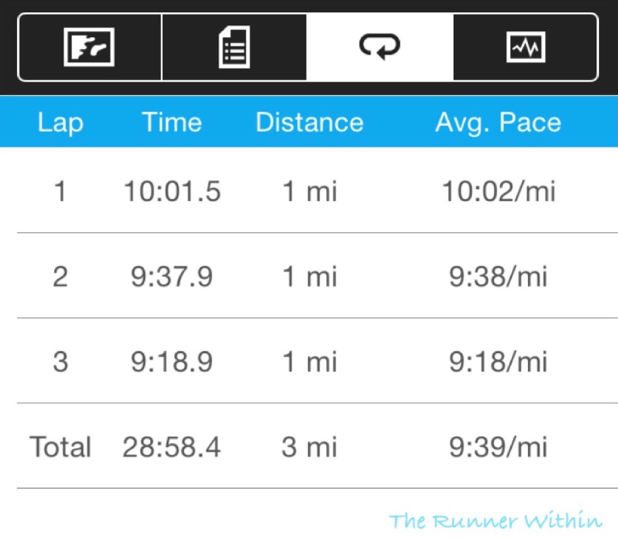618x558 pixels.
Task: Click The Runner Within watermark text
Action: point(495,521)
